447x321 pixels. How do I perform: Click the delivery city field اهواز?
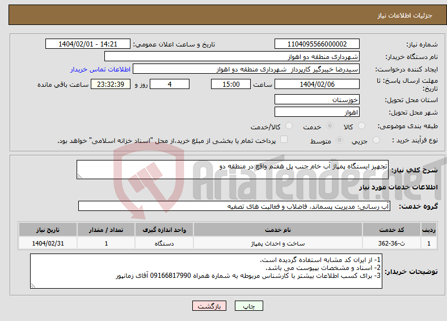[x=317, y=112]
